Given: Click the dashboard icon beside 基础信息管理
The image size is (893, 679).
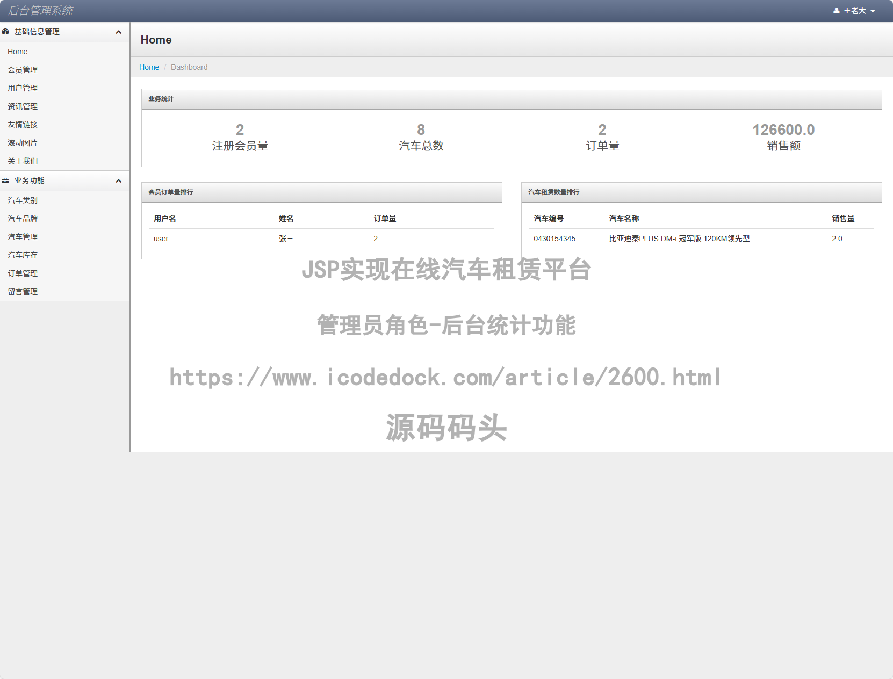Looking at the screenshot, I should [x=5, y=32].
